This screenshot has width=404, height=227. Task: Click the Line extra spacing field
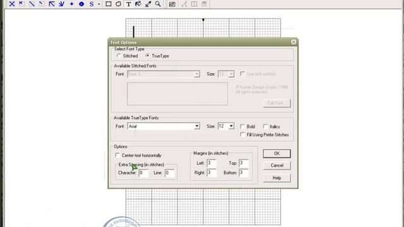[x=169, y=173]
